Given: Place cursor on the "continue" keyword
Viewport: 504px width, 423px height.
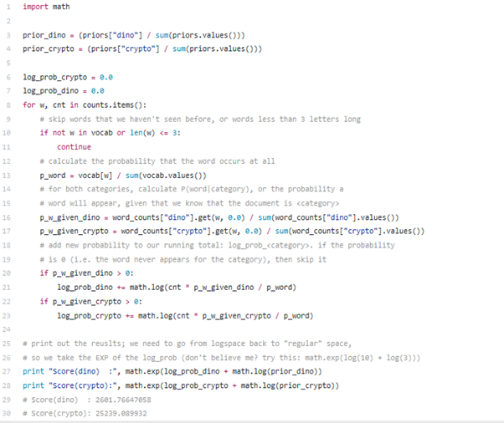Looking at the screenshot, I should (74, 147).
